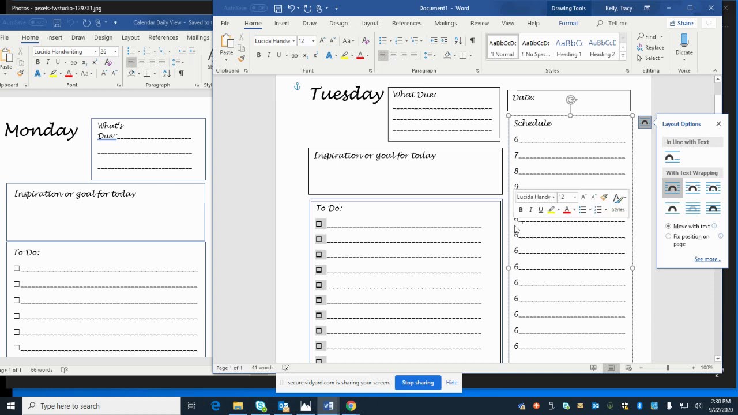The image size is (738, 415).
Task: Open the Mailings tab in Document1
Action: coord(446,23)
